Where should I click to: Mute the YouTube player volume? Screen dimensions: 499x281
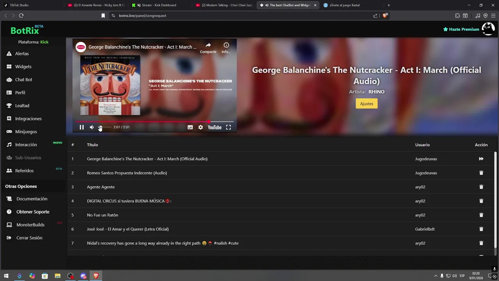(92, 127)
